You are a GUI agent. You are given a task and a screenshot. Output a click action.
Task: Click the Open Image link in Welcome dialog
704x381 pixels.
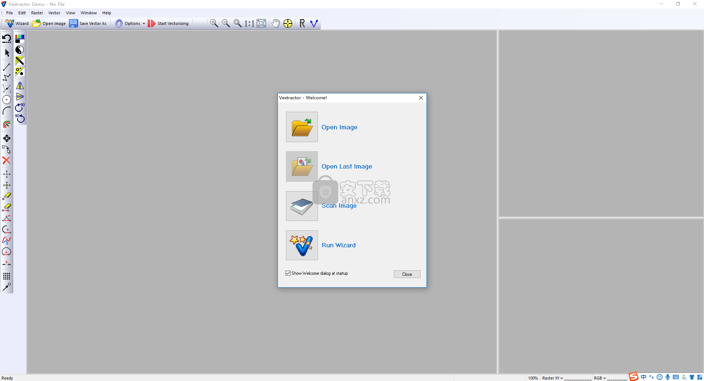point(340,127)
